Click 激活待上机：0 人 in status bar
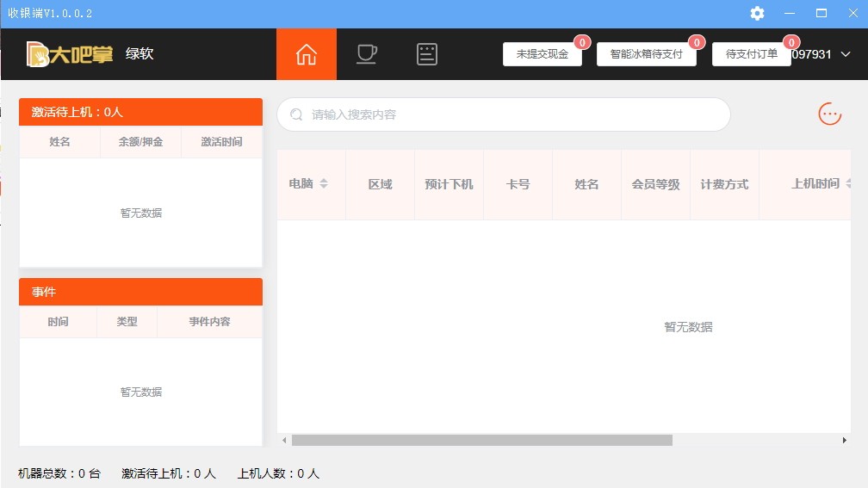Image resolution: width=868 pixels, height=488 pixels. [x=169, y=473]
